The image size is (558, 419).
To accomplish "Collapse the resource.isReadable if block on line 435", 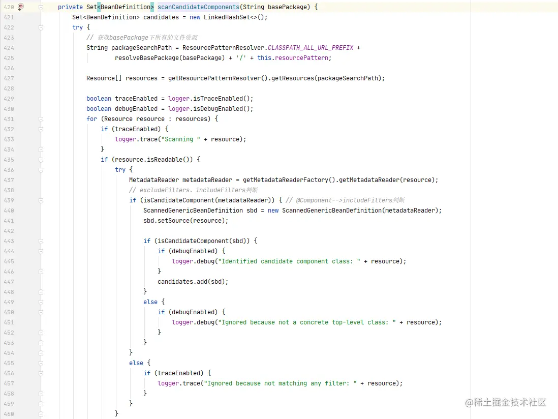I will click(x=41, y=160).
